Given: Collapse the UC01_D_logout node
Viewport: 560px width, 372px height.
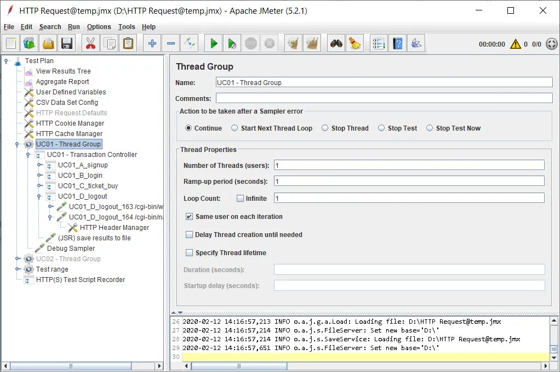Looking at the screenshot, I should coord(39,196).
